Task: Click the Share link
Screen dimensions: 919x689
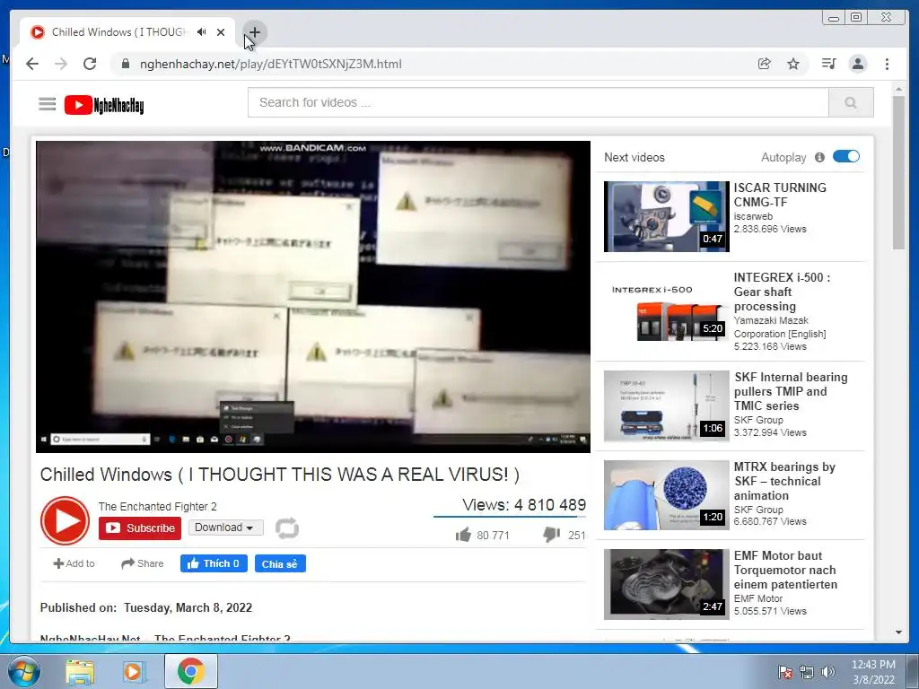Action: point(143,563)
